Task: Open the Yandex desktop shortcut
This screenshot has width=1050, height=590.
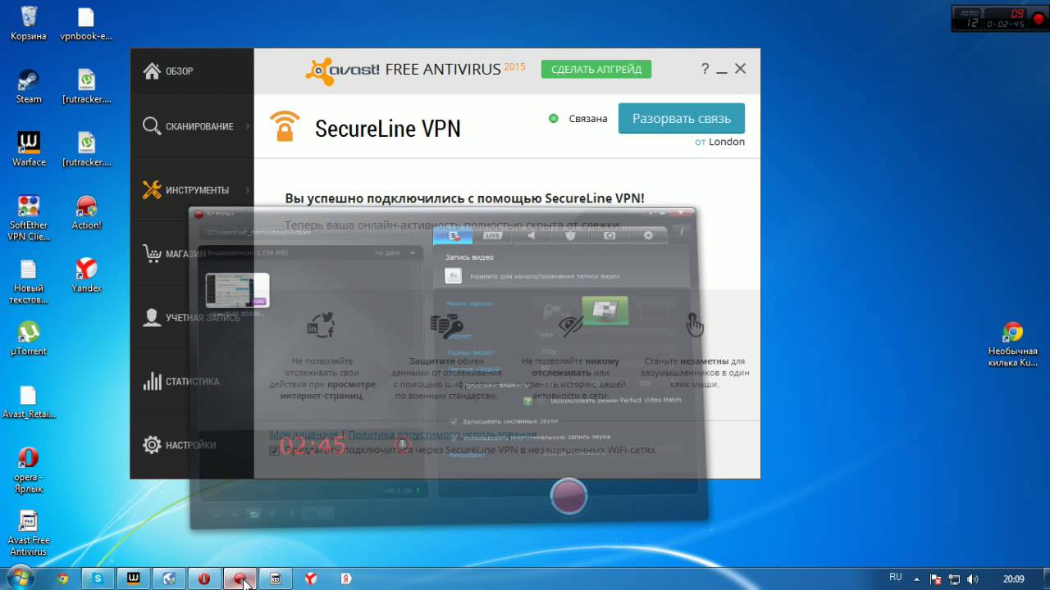Action: [86, 275]
